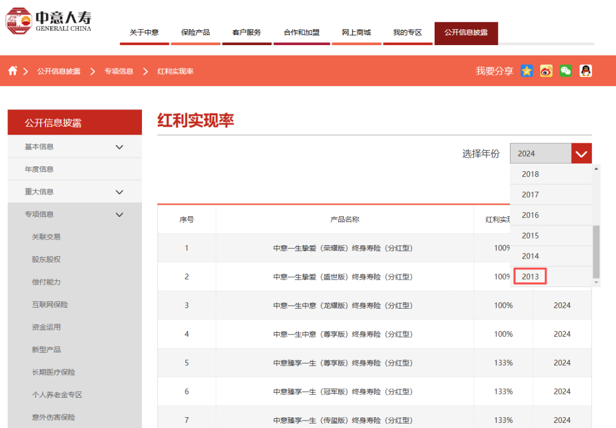Image resolution: width=616 pixels, height=428 pixels.
Task: Click 专项信息 breadcrumb link
Action: 119,71
